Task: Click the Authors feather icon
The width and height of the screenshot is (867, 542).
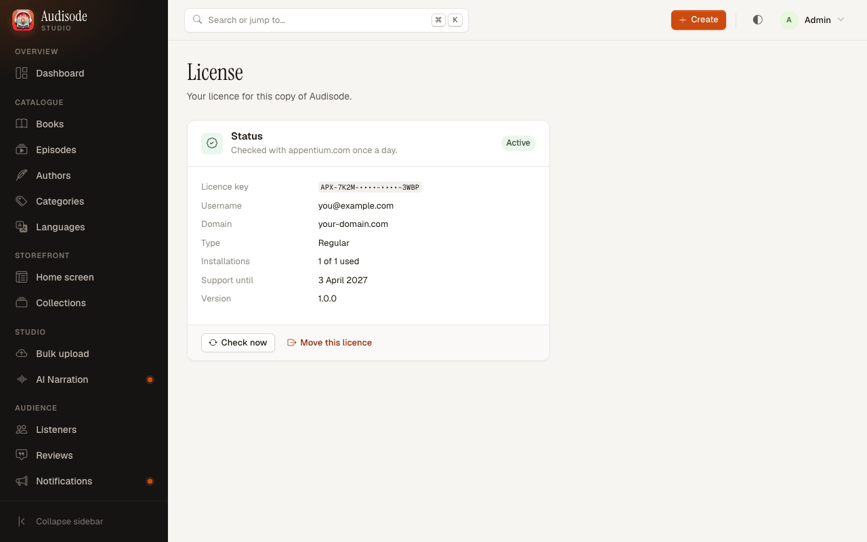Action: [x=22, y=175]
